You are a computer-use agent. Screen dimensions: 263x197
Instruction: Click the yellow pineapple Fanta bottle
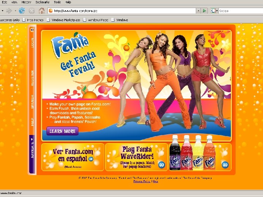coord(198,152)
